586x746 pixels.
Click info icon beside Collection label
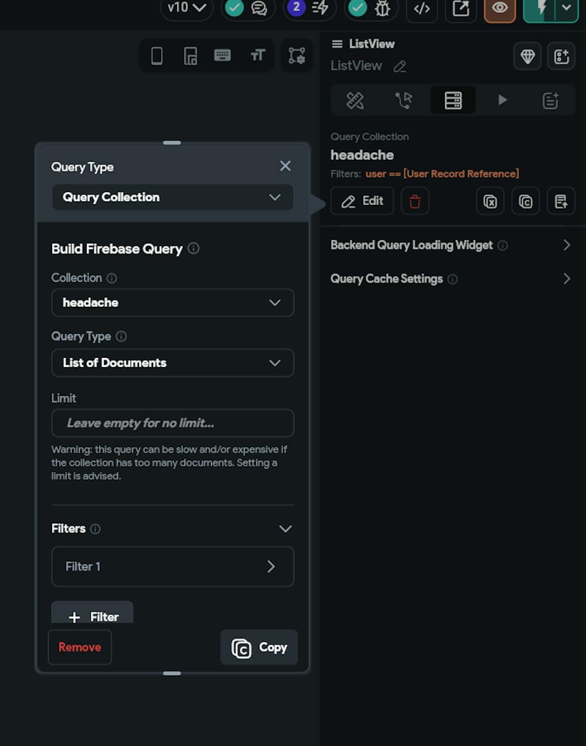tap(112, 278)
